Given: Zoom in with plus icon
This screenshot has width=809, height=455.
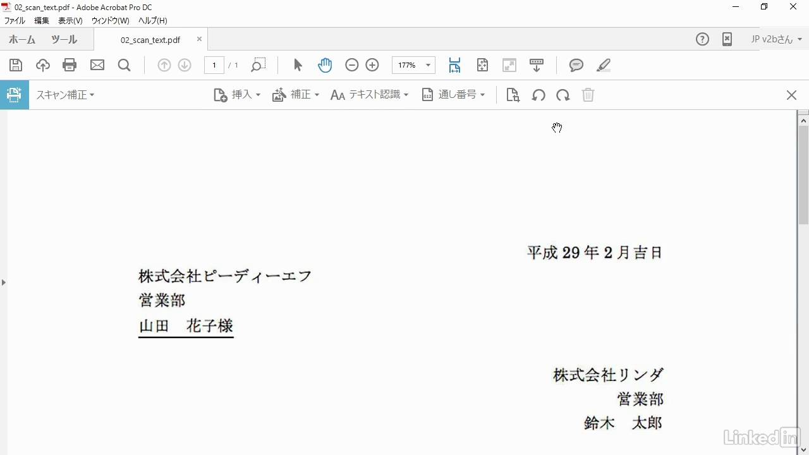Looking at the screenshot, I should pyautogui.click(x=372, y=65).
